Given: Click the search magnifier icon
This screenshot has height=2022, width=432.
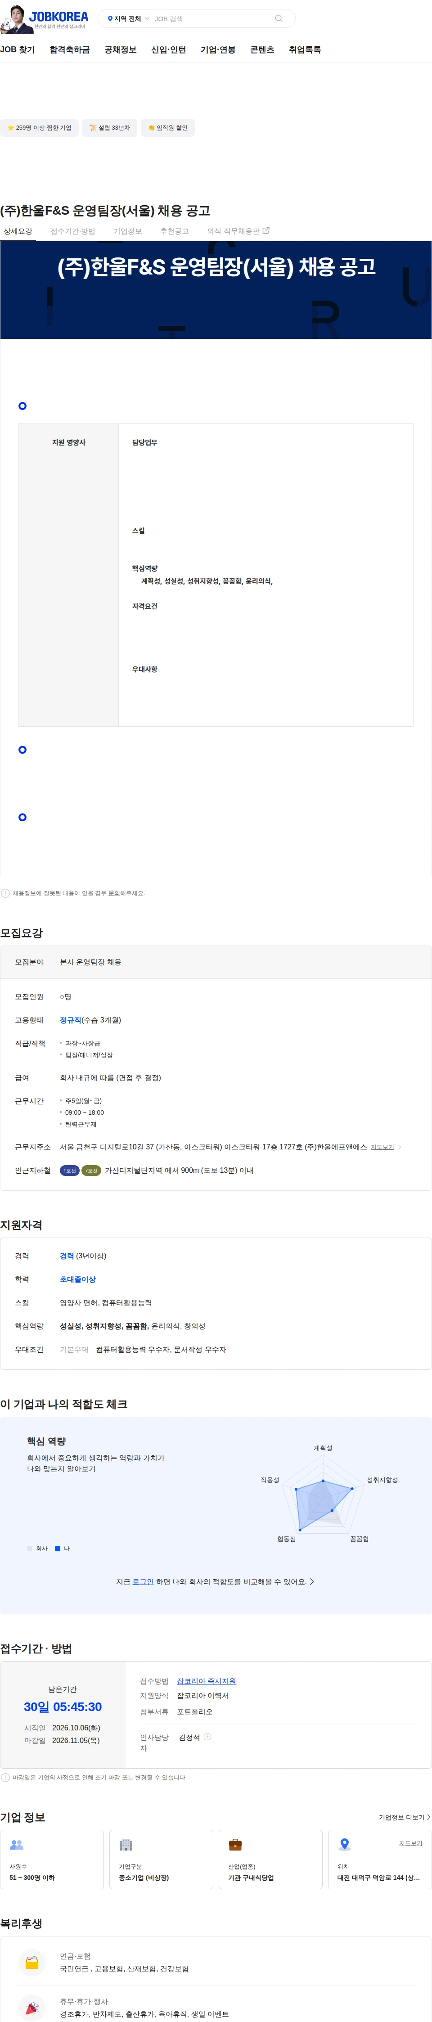Looking at the screenshot, I should tap(279, 19).
